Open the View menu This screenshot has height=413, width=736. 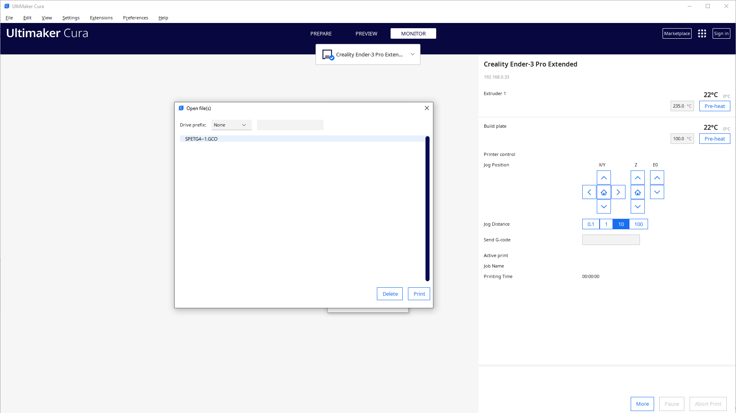[x=47, y=18]
